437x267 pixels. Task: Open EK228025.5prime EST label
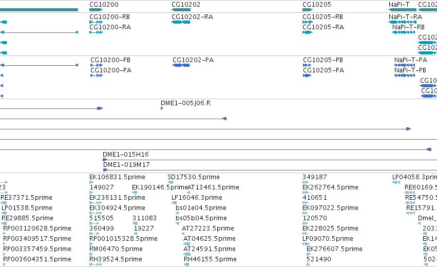pos(330,228)
